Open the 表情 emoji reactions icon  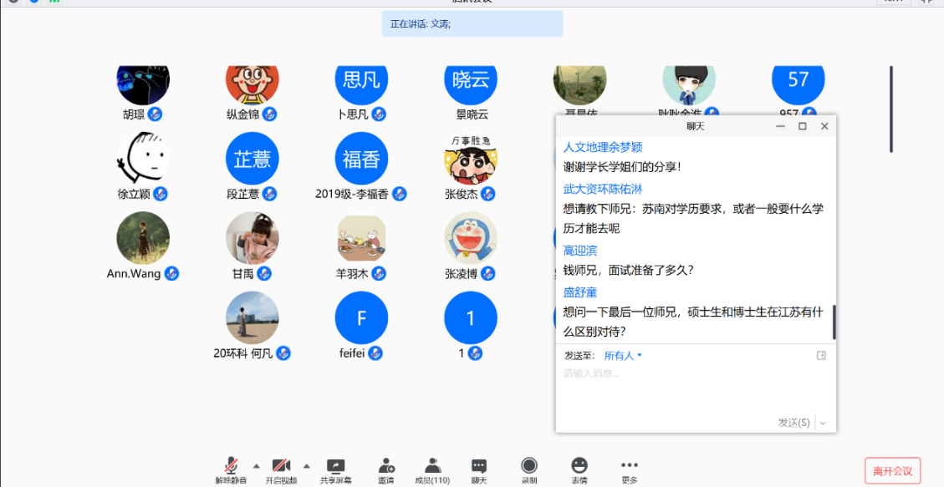pos(579,466)
